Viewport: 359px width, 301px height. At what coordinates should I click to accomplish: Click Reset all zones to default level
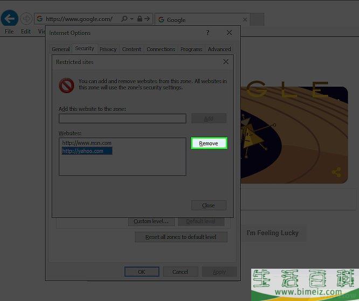[x=181, y=237]
